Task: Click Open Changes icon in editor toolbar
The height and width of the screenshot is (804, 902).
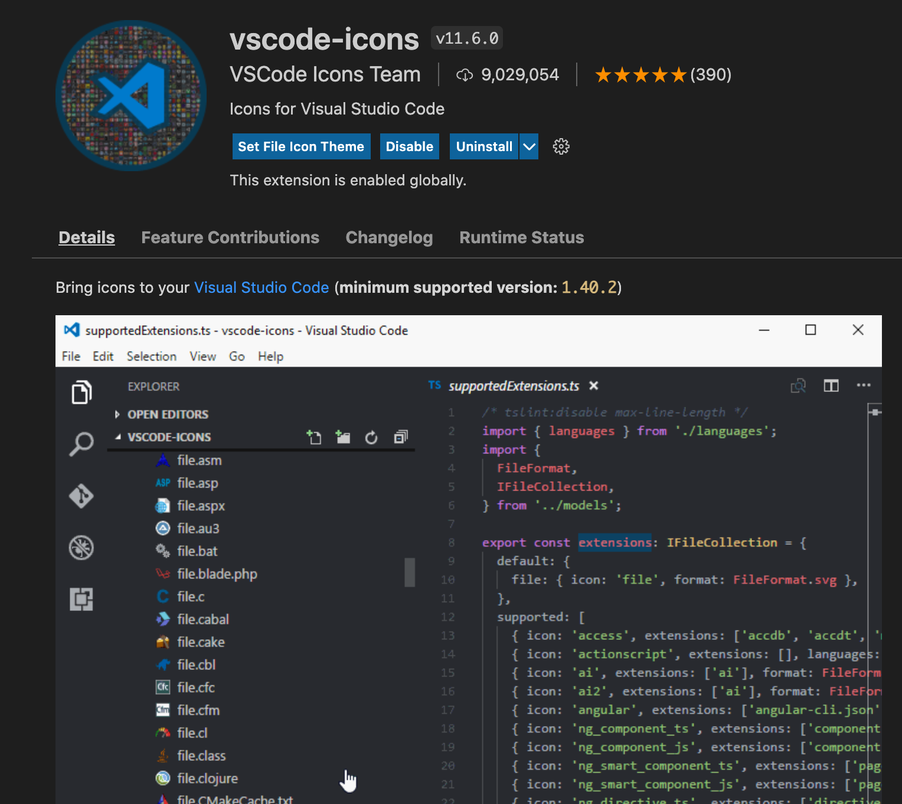Action: click(x=798, y=385)
